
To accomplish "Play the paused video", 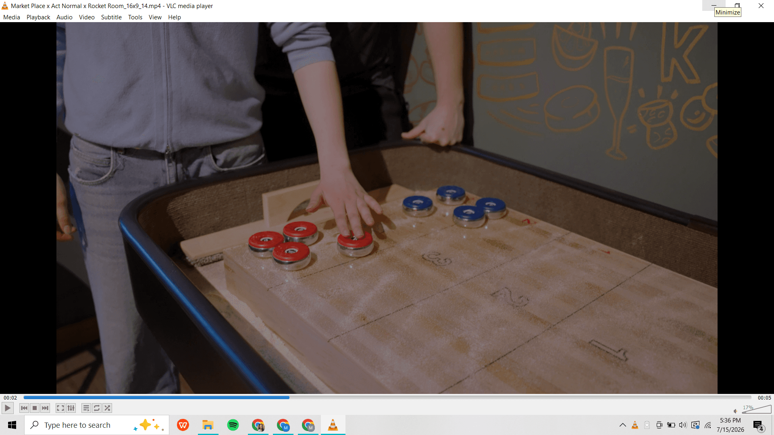I will (7, 408).
